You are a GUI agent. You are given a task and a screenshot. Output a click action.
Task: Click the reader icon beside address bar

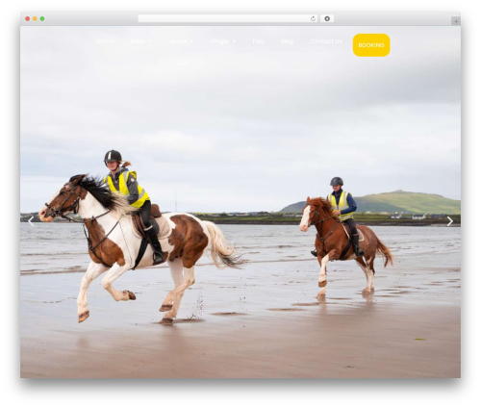click(327, 19)
